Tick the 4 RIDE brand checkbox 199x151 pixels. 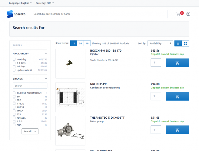(x=14, y=104)
